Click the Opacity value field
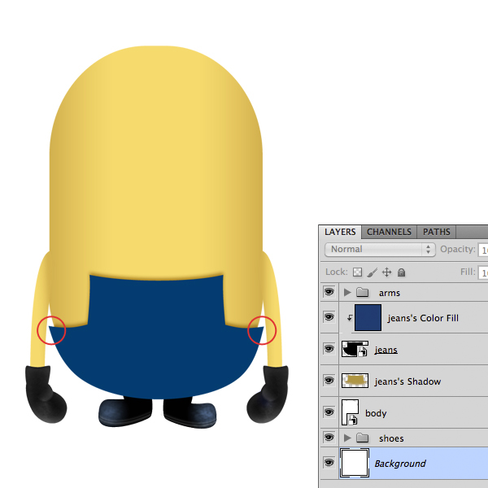 [x=483, y=249]
